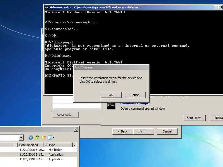Click OK in Add Drivers dialog
The image size is (223, 167).
[x=111, y=95]
